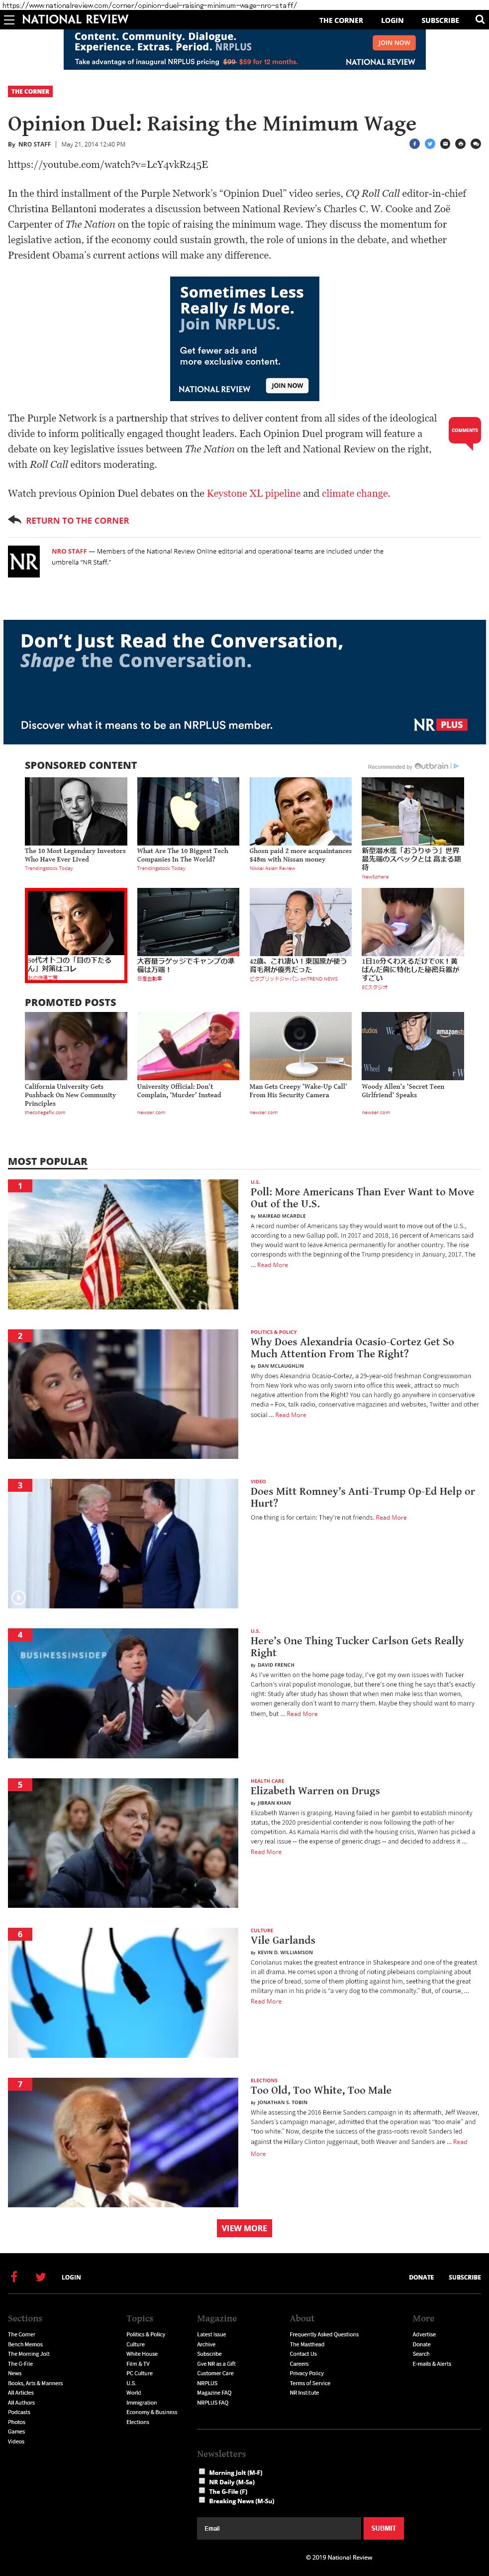Screen dimensions: 489x2576
Task: Click footer Facebook icon
Action: coord(14,2277)
